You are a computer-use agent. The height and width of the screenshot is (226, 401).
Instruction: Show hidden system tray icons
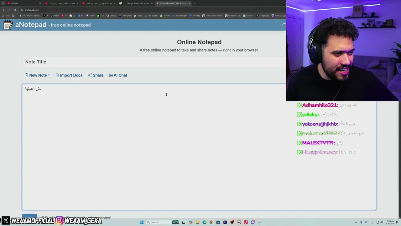tap(356, 222)
